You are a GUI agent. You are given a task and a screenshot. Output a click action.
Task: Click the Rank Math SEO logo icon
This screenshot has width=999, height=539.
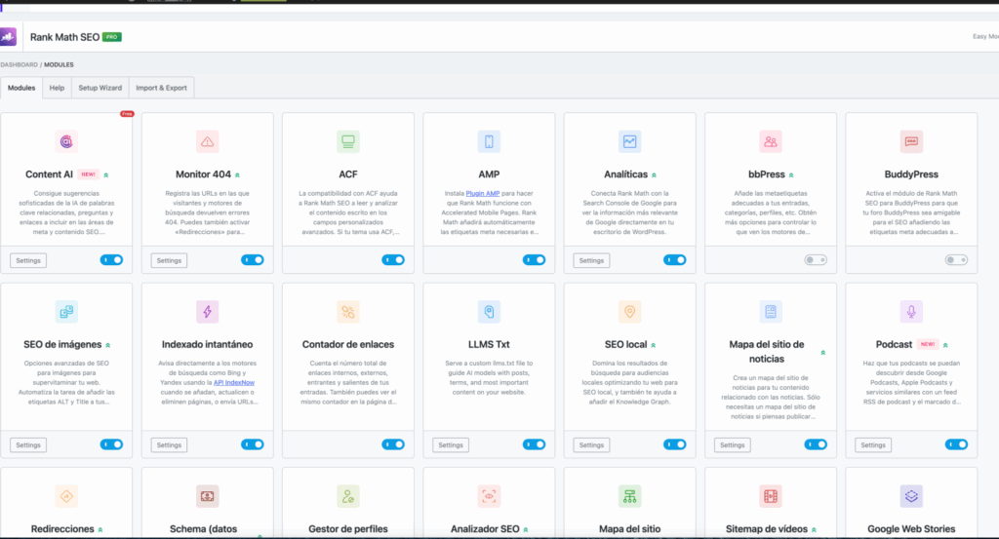(9, 37)
